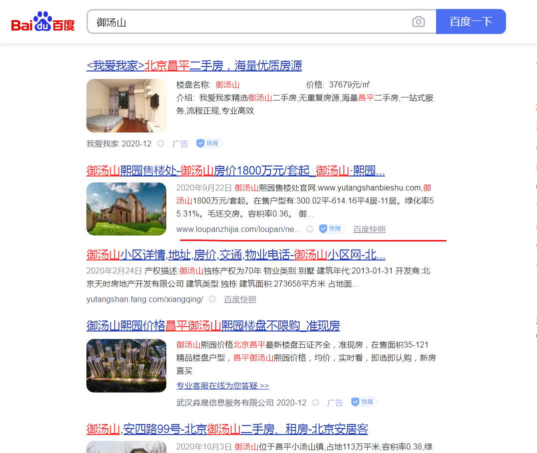Viewport: 537px width, 453px height.
Task: Click the bedroom thumbnail of 我爱我家 ad
Action: tap(126, 105)
